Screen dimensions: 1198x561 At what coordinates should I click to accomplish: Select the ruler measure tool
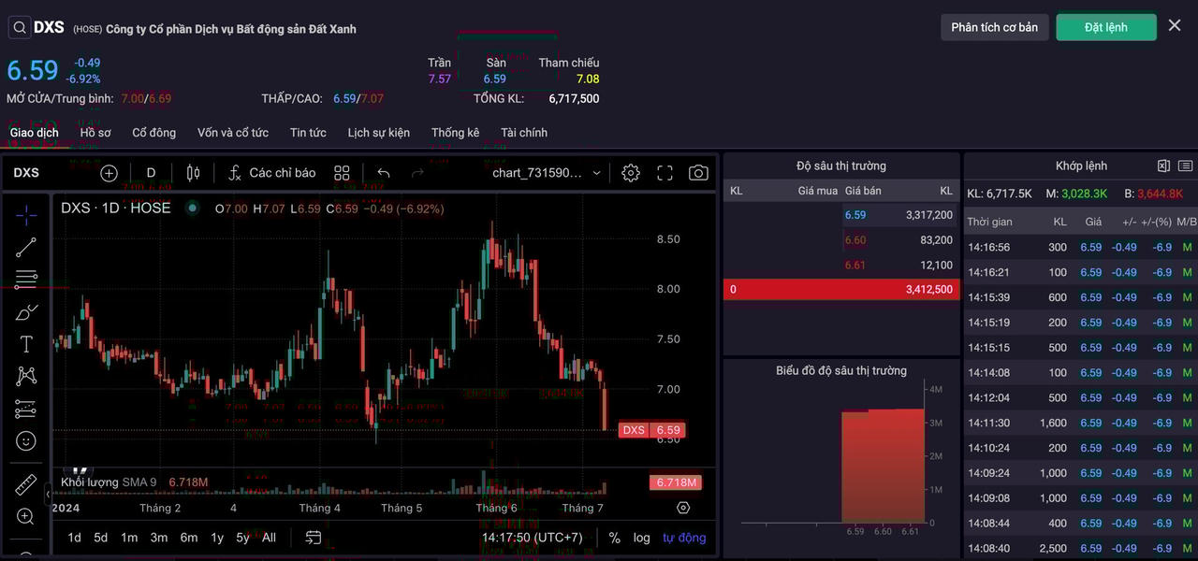pos(26,484)
